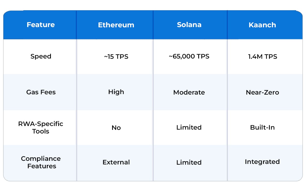Click Solana's Limited cell in RWA-Specific Tools row

(x=189, y=128)
